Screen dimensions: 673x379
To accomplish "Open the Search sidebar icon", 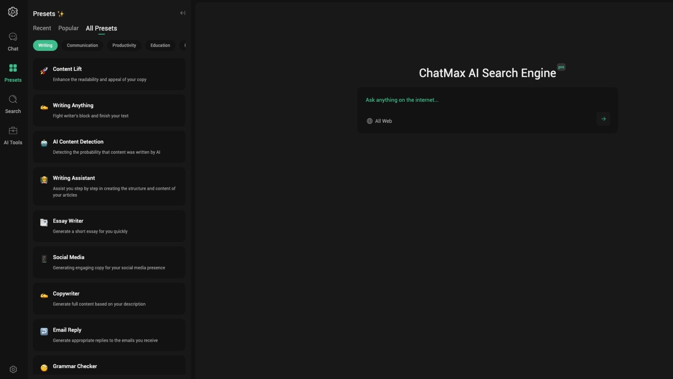I will [13, 99].
